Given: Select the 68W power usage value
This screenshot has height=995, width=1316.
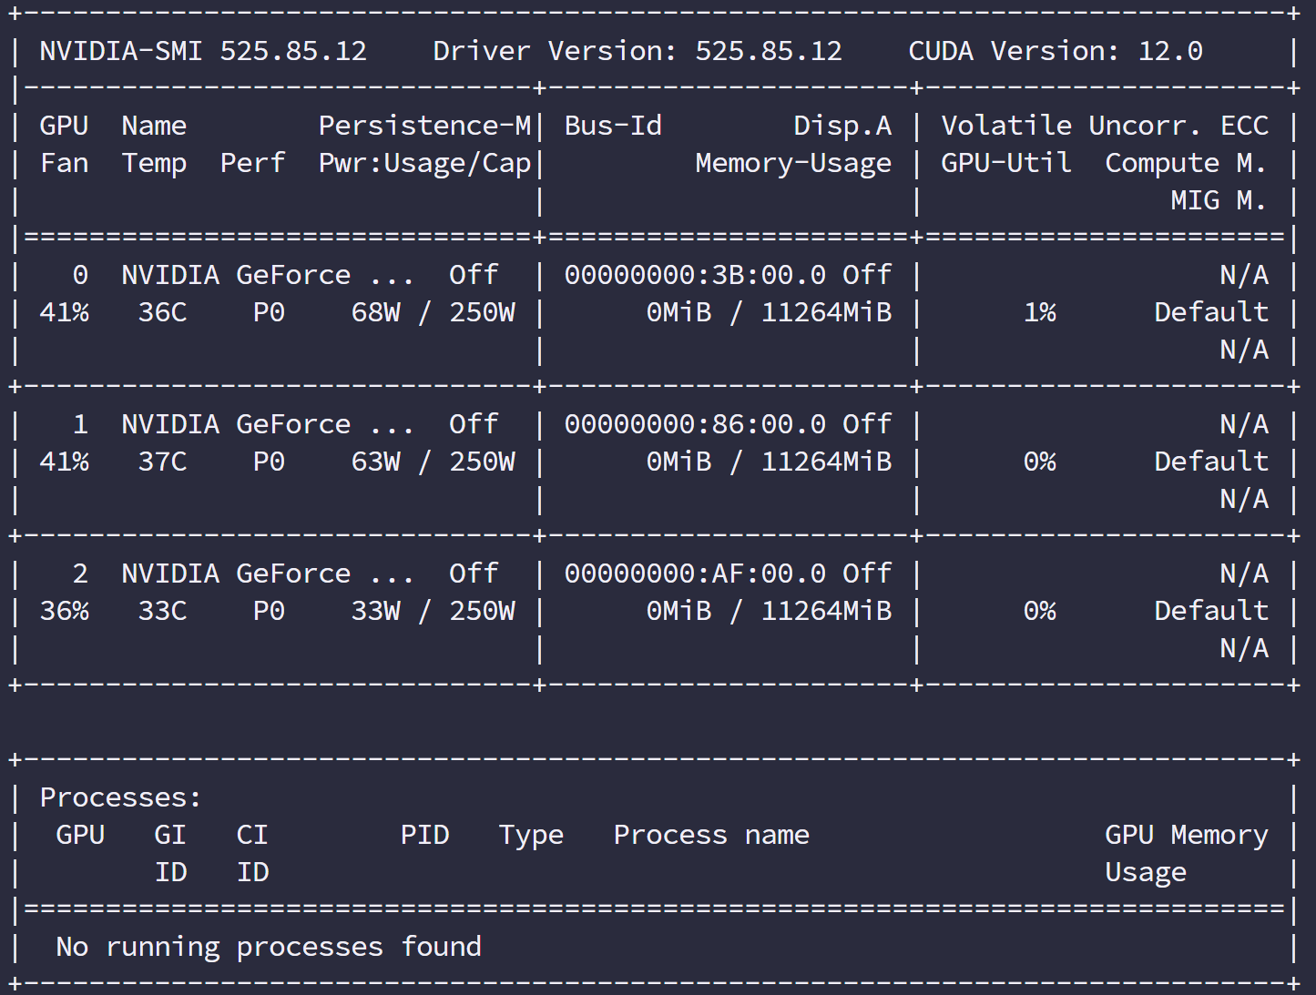Looking at the screenshot, I should tap(375, 312).
